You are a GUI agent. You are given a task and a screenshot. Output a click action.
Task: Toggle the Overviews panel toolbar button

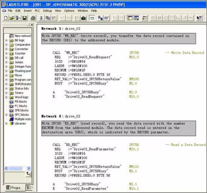click(130, 18)
